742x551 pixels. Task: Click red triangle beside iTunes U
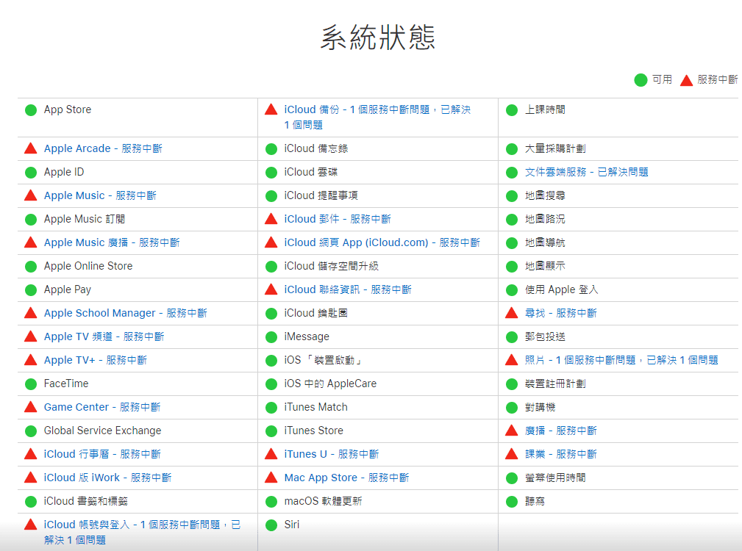coord(271,454)
